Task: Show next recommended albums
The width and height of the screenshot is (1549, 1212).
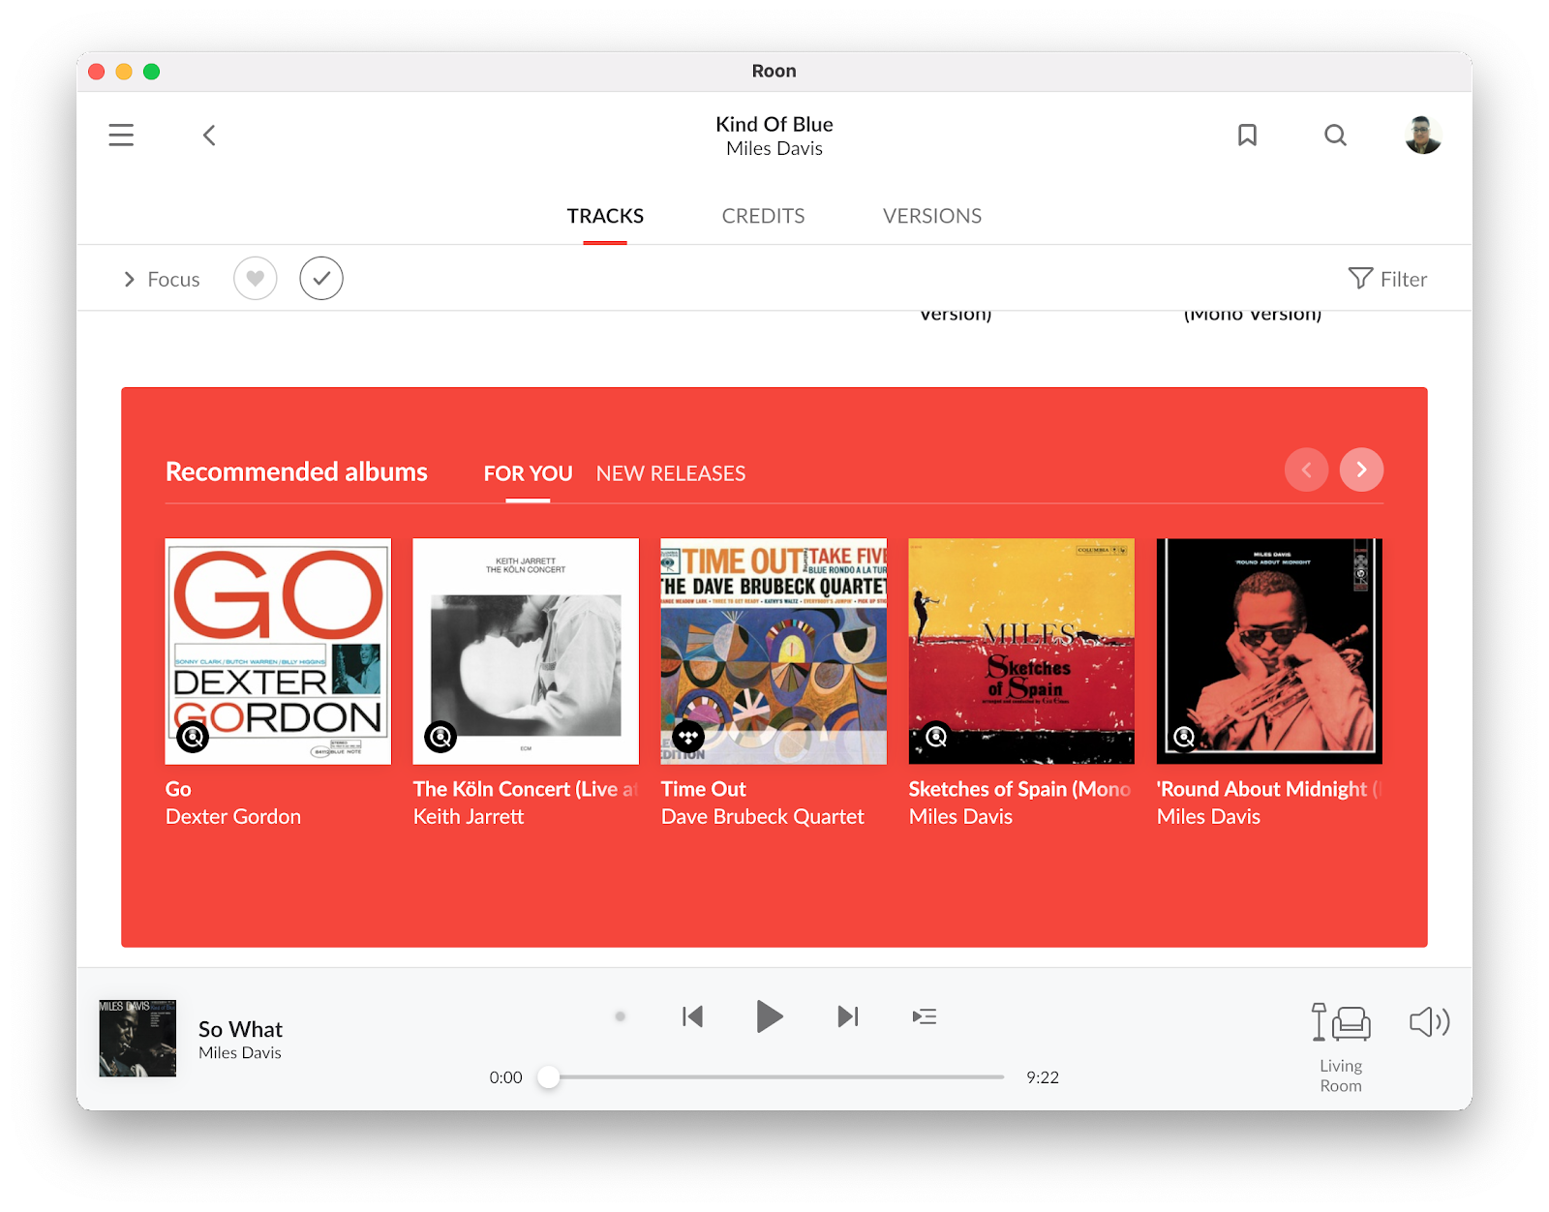Action: point(1361,470)
